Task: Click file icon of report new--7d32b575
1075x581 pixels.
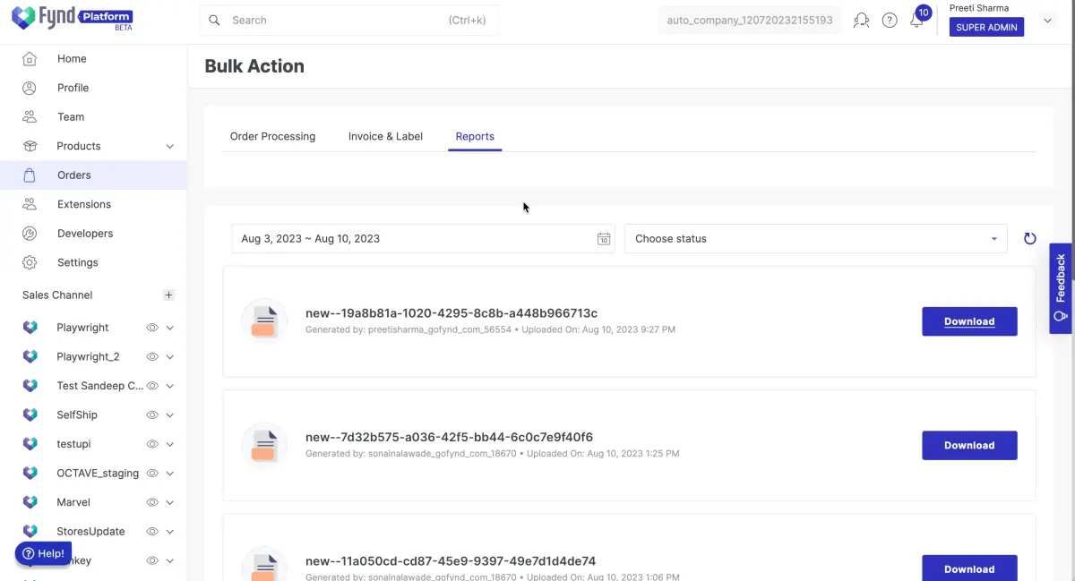Action: pyautogui.click(x=264, y=445)
